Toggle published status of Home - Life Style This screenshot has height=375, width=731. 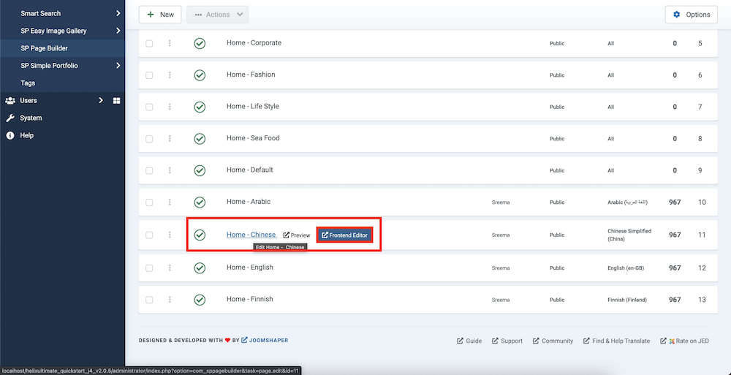tap(200, 107)
